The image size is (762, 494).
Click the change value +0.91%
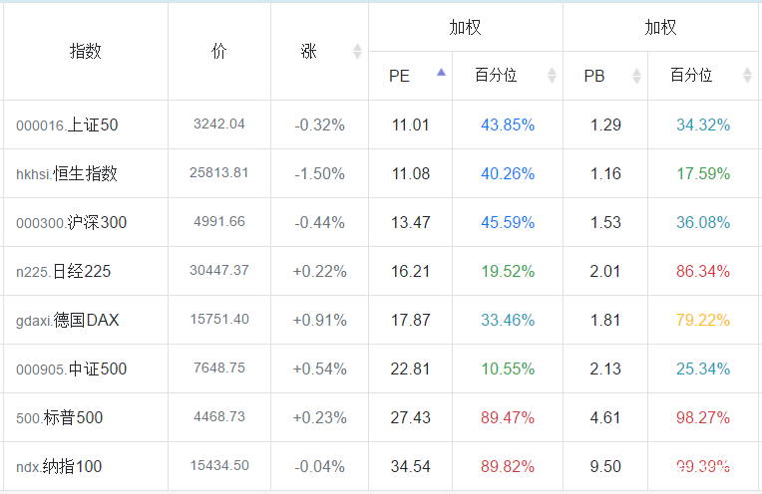click(319, 321)
